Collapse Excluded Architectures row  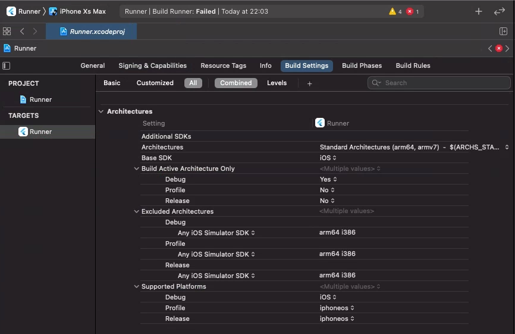tap(136, 211)
